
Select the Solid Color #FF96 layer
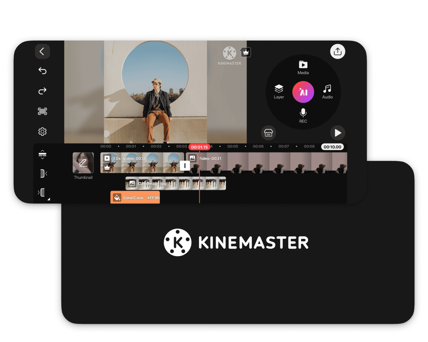click(135, 197)
